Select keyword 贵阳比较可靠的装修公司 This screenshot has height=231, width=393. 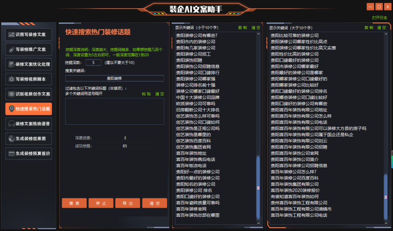pyautogui.click(x=295, y=36)
